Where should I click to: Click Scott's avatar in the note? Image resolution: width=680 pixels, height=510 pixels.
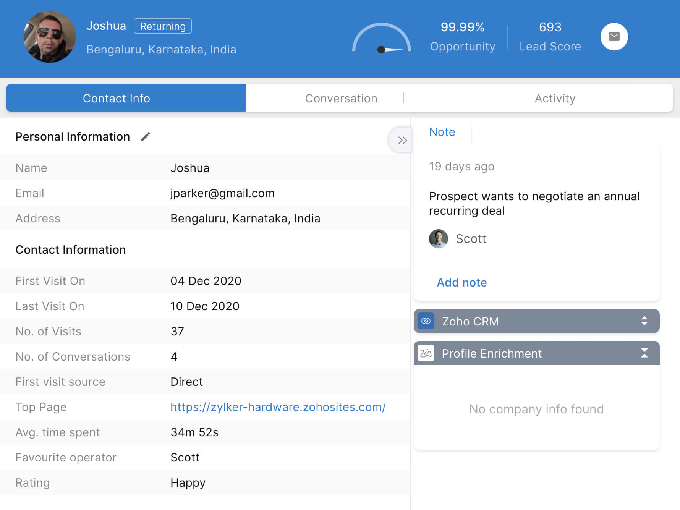tap(438, 239)
